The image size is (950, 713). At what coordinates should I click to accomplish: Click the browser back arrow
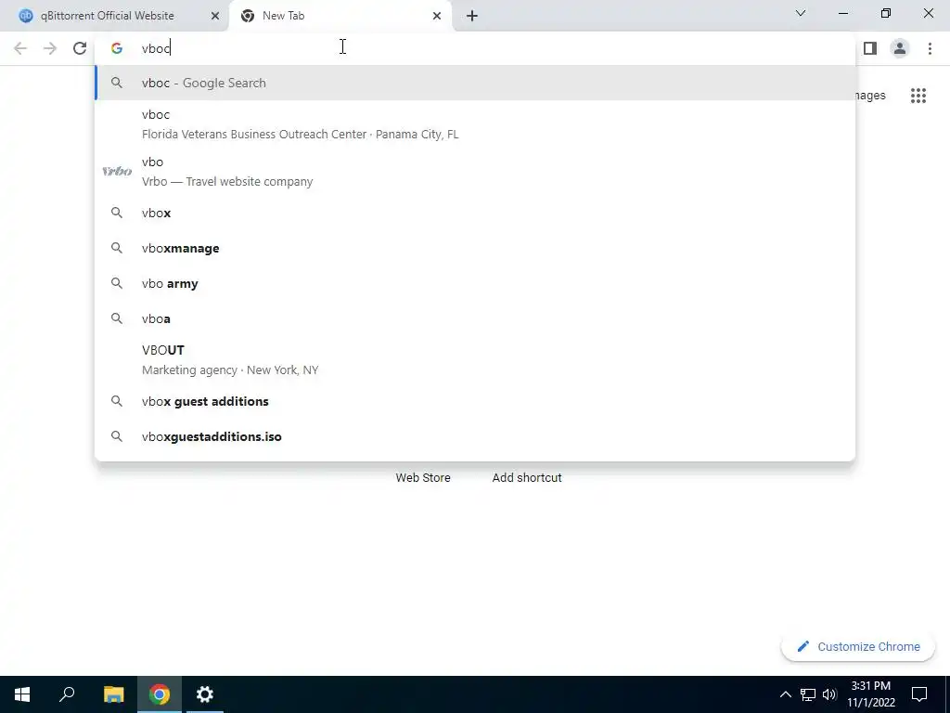(20, 48)
